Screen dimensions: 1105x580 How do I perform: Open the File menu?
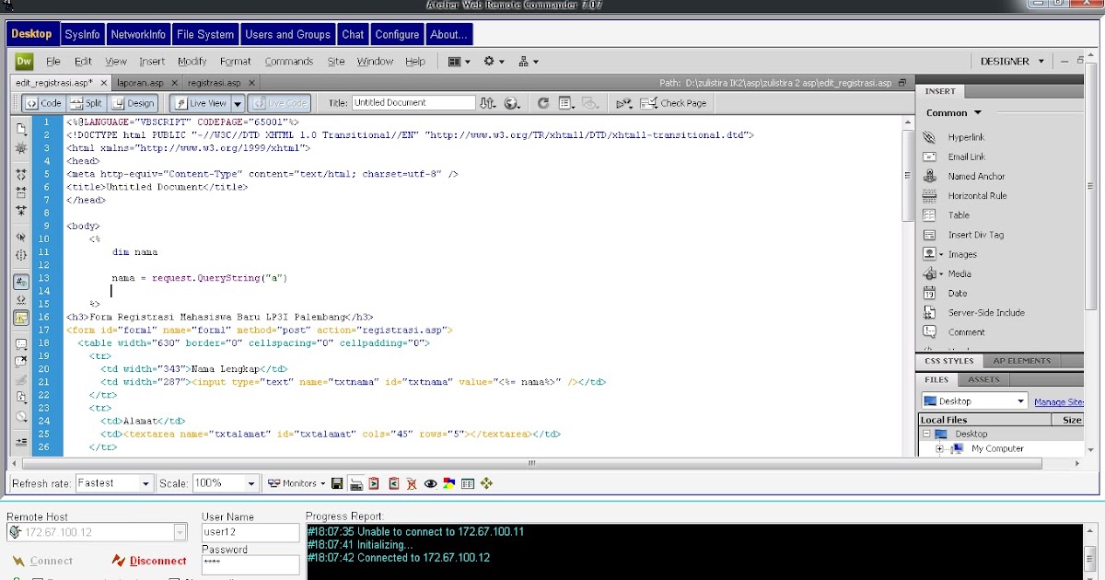click(x=53, y=62)
